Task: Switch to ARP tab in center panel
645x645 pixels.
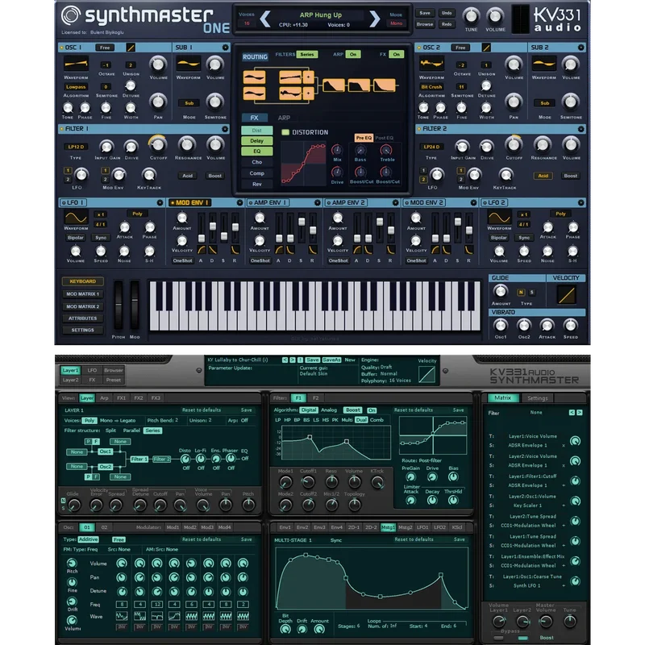Action: pos(284,118)
